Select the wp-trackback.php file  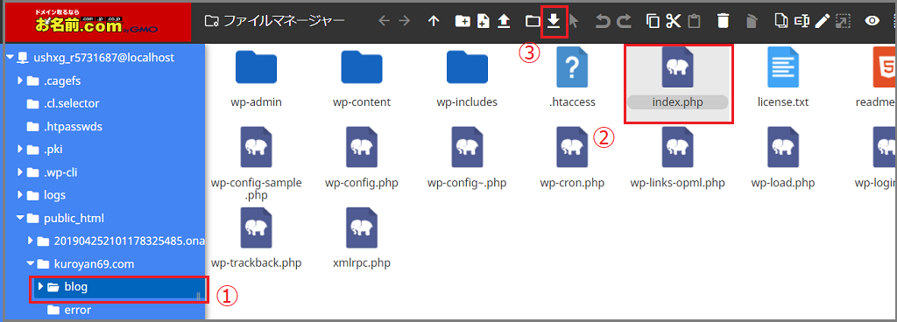[257, 239]
